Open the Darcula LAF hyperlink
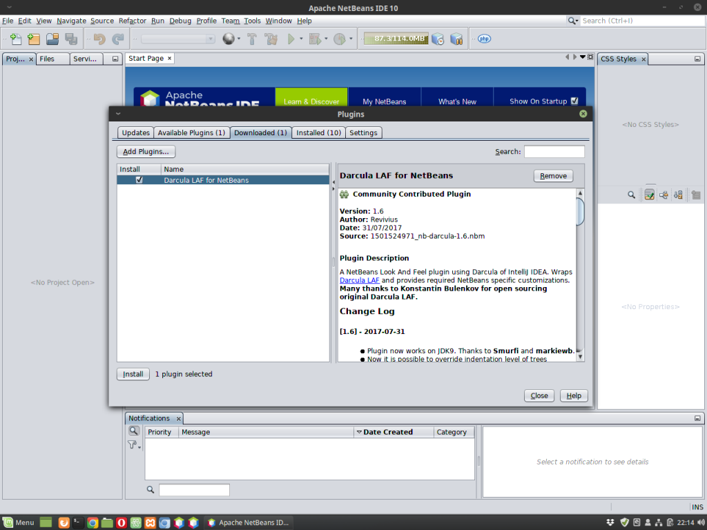Image resolution: width=707 pixels, height=530 pixels. click(x=359, y=280)
